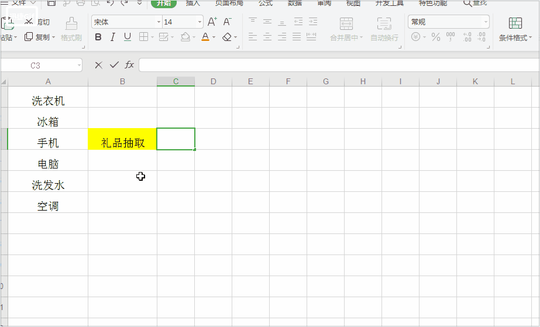Screen dimensions: 540x327
Task: Click the Cut (剪切) scissors icon
Action: [x=29, y=22]
